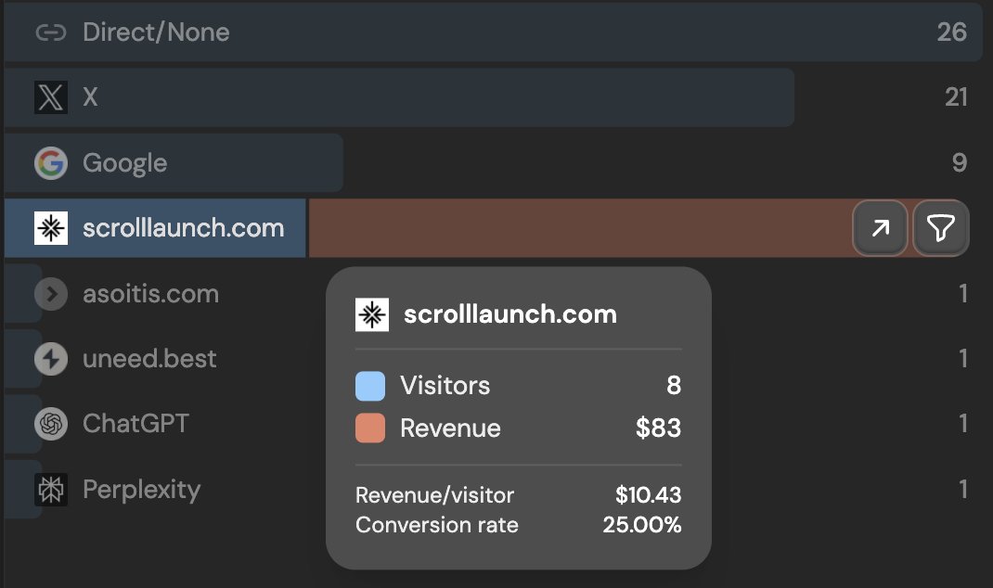Click the Direct/None link icon
The height and width of the screenshot is (588, 993).
coord(51,32)
